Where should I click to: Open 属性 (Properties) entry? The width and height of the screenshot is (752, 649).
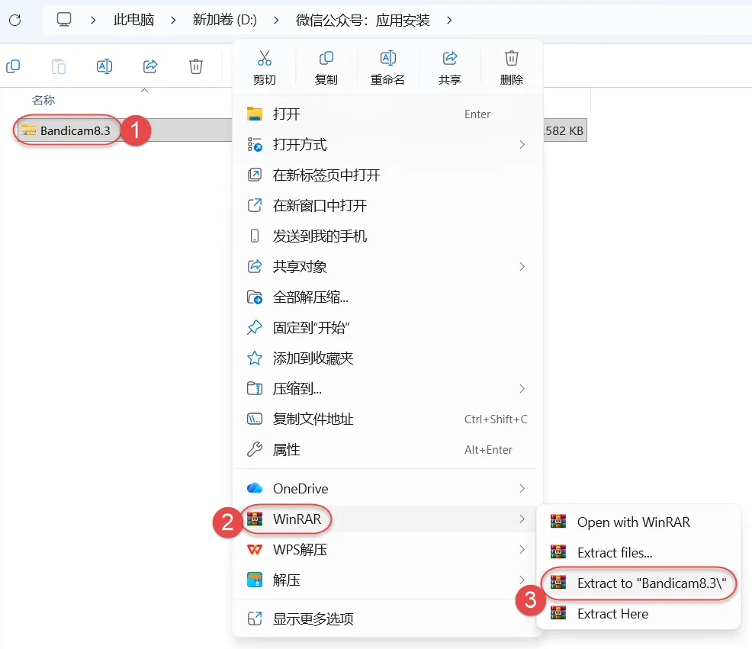tap(387, 449)
